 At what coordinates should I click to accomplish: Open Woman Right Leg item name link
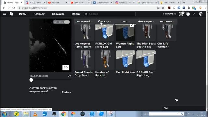click(125, 45)
